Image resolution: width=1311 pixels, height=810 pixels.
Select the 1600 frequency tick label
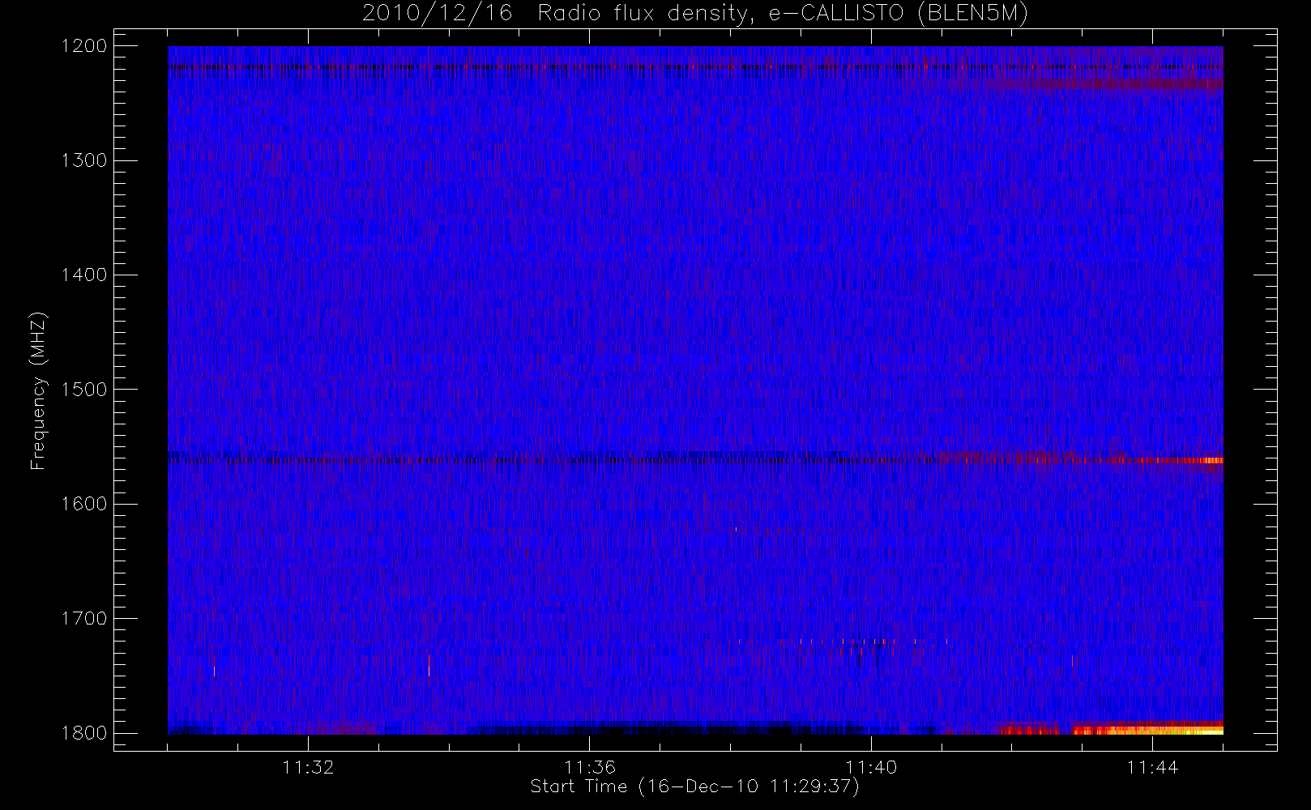(x=84, y=504)
